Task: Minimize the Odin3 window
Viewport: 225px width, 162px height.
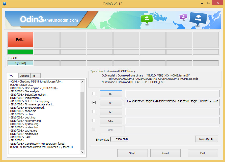Action: pyautogui.click(x=202, y=3)
